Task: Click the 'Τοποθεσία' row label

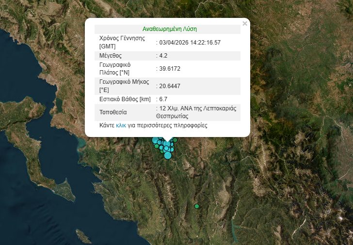Action: pyautogui.click(x=113, y=112)
